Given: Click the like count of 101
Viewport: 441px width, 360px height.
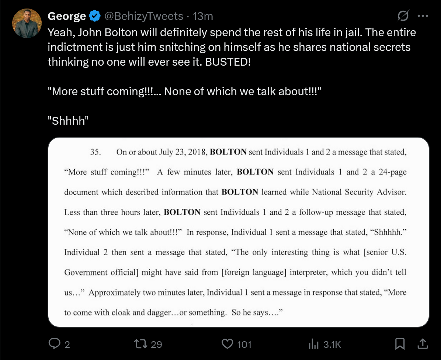Looking at the screenshot, I should [x=244, y=345].
